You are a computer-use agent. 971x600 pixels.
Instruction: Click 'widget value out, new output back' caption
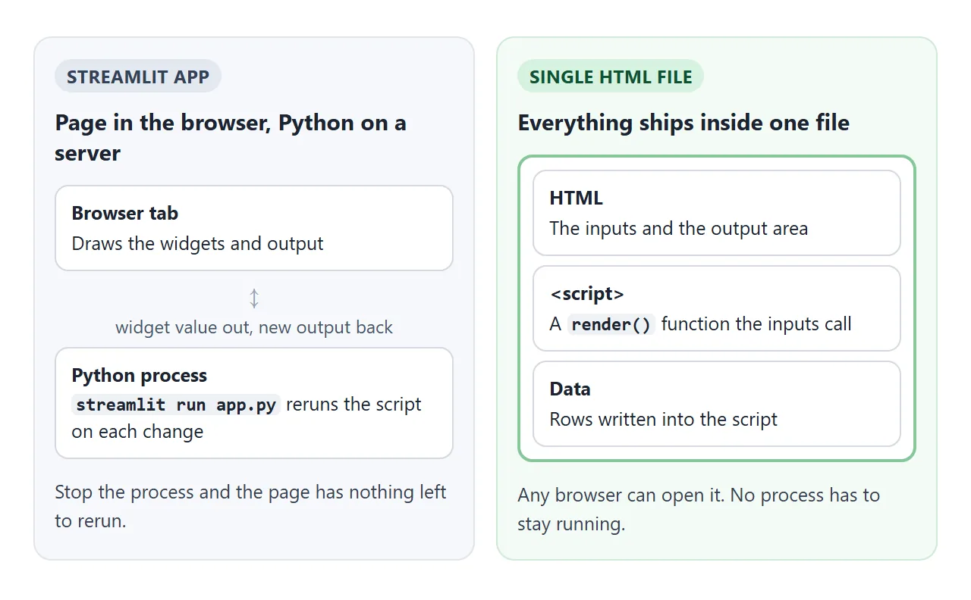point(254,327)
